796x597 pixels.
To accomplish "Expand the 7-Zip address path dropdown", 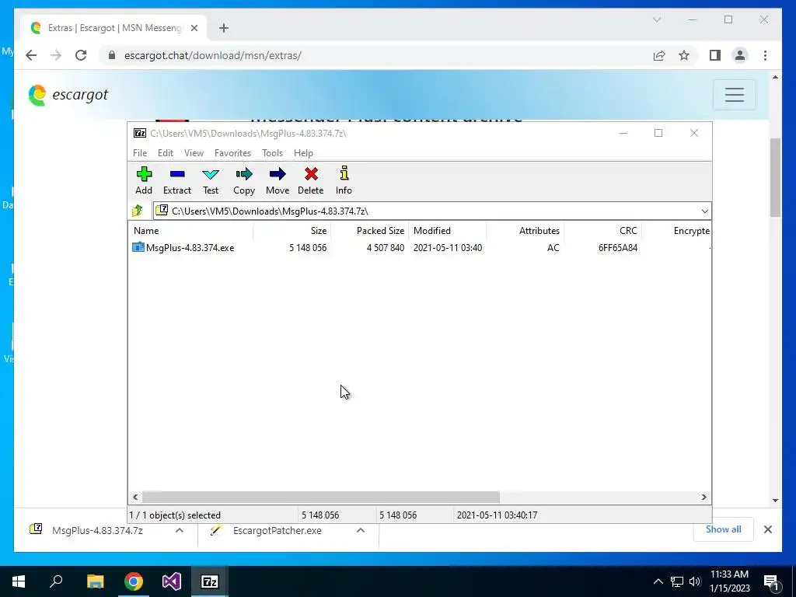I will (x=704, y=211).
